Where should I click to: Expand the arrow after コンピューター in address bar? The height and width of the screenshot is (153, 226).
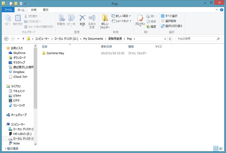tap(52, 39)
